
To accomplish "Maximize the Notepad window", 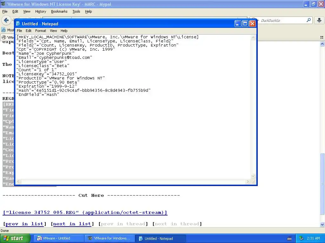I will click(245, 24).
